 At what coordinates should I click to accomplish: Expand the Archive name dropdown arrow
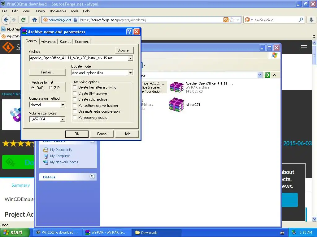[130, 58]
